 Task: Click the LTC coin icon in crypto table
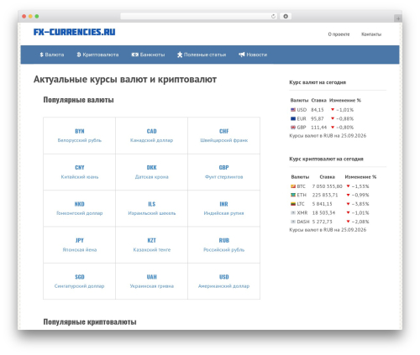(293, 204)
